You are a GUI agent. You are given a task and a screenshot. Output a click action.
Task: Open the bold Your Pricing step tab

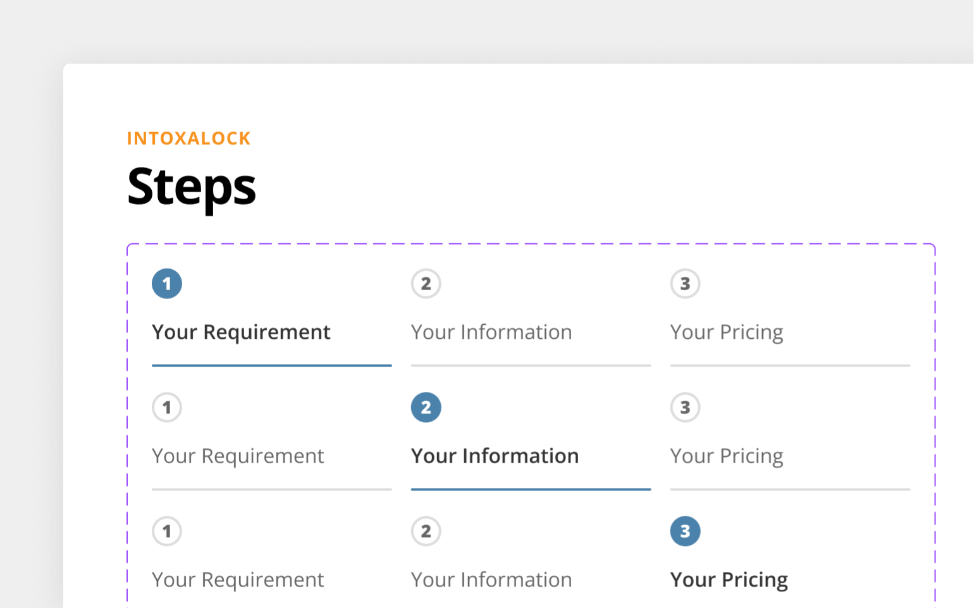729,580
